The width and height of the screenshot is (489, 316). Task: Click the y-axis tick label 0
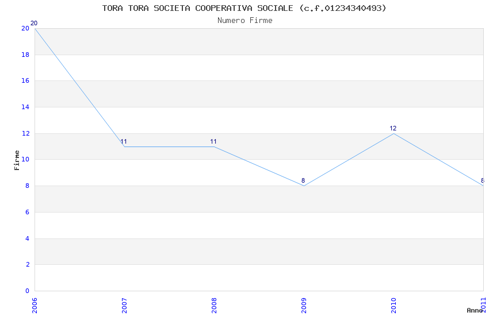[x=27, y=291]
